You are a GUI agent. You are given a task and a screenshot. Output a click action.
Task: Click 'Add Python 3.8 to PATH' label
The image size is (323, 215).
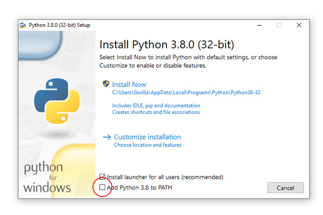(x=140, y=187)
